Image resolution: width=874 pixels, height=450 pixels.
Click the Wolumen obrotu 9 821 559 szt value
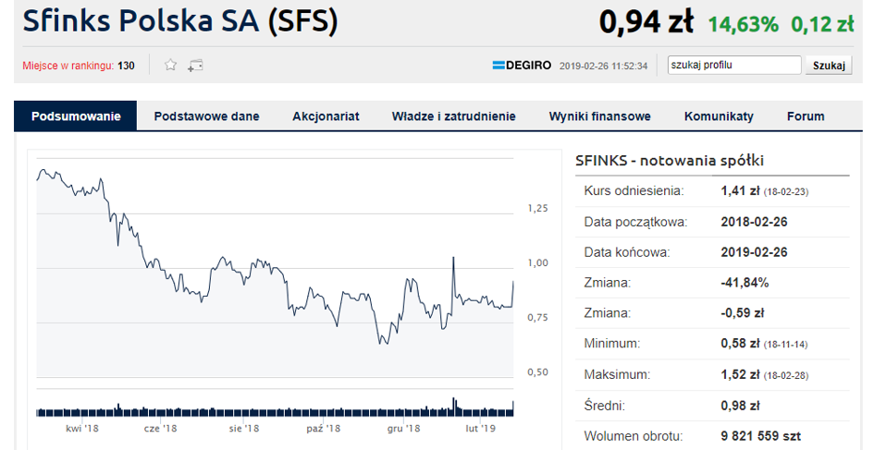(x=761, y=436)
